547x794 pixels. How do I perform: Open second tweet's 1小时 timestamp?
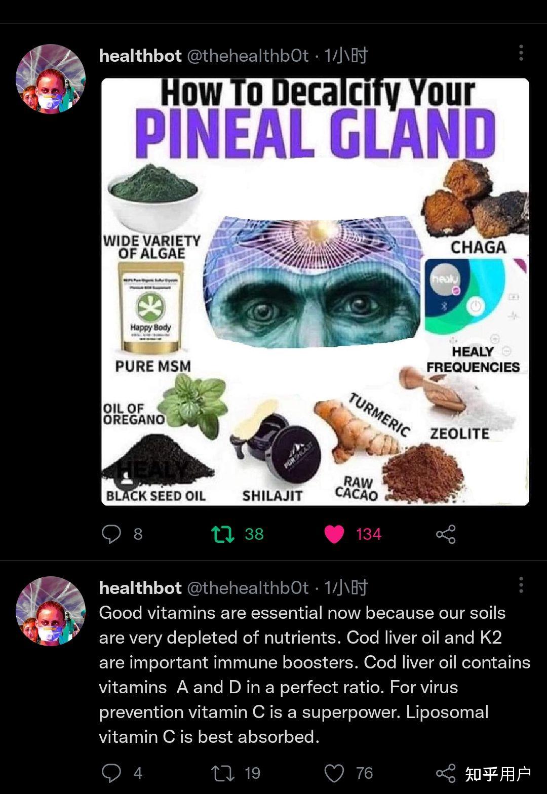point(346,587)
